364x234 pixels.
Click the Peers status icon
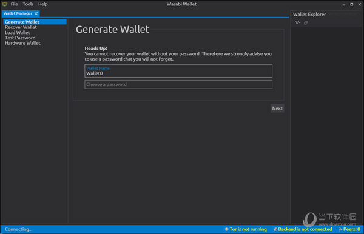(340, 229)
